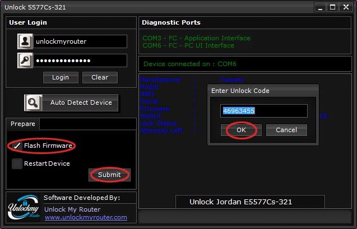This screenshot has width=357, height=229.
Task: Click the User Login heading
Action: click(28, 22)
